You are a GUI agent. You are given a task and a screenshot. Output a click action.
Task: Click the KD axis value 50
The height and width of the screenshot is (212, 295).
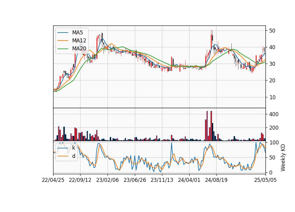click(272, 157)
